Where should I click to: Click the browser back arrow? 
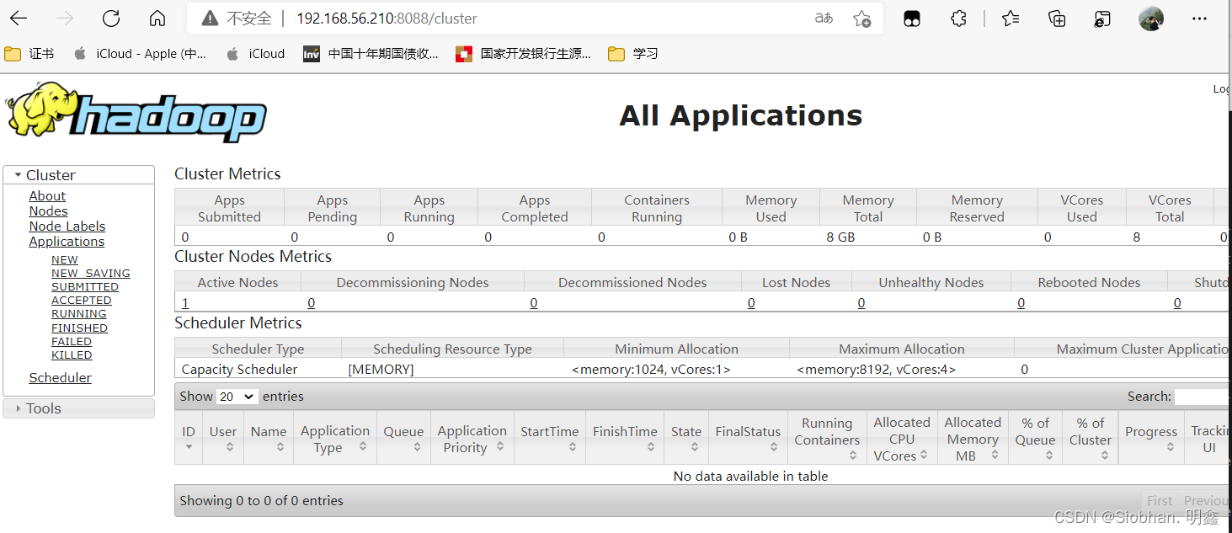[x=19, y=19]
